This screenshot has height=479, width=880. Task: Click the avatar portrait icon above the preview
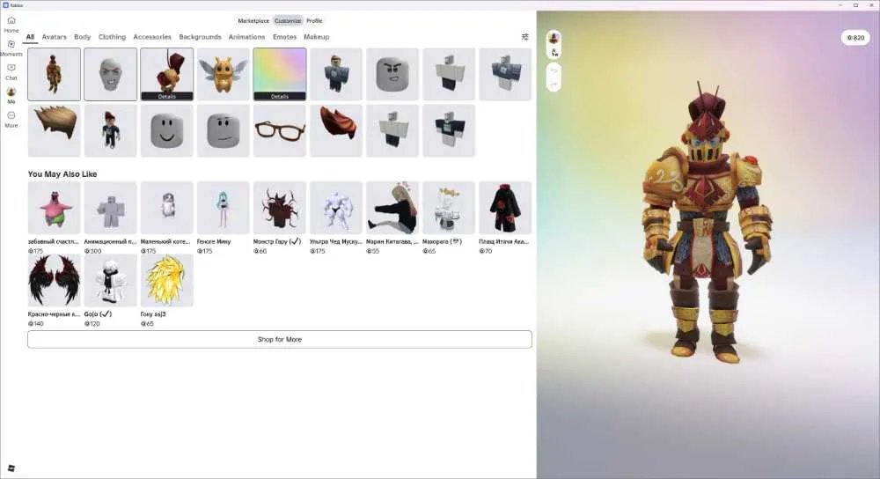[554, 38]
